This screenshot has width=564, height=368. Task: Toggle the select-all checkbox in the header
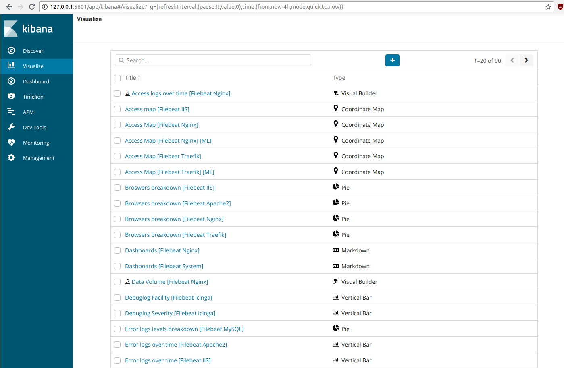pyautogui.click(x=117, y=78)
